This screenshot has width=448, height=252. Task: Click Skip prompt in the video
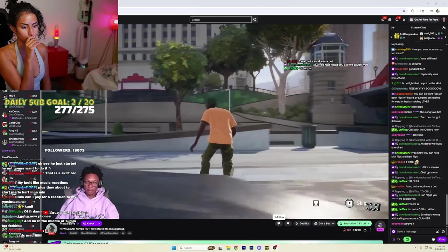[x=356, y=203]
